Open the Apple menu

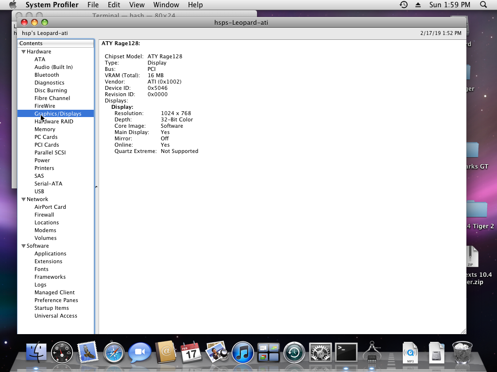point(13,5)
